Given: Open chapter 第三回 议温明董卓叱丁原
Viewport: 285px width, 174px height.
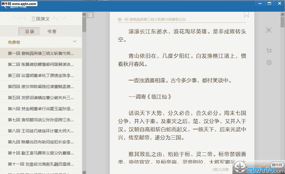Looking at the screenshot, I should (41, 75).
